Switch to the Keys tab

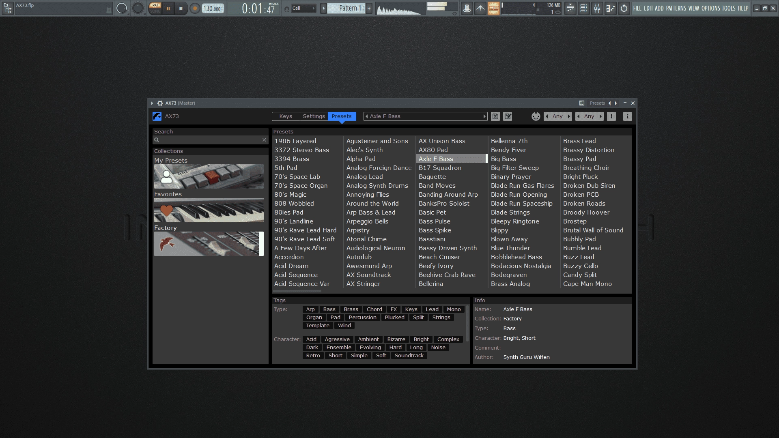286,116
